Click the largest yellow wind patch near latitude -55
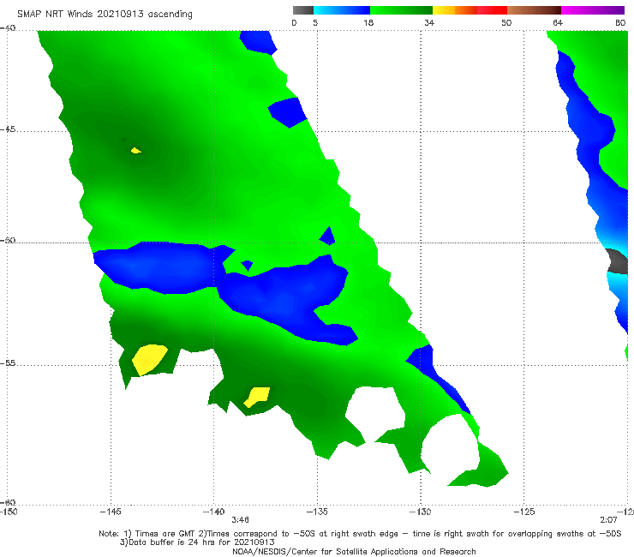 click(149, 360)
